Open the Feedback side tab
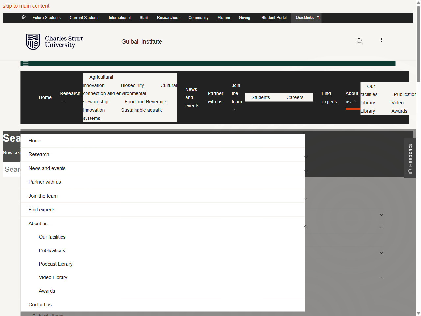 click(410, 158)
